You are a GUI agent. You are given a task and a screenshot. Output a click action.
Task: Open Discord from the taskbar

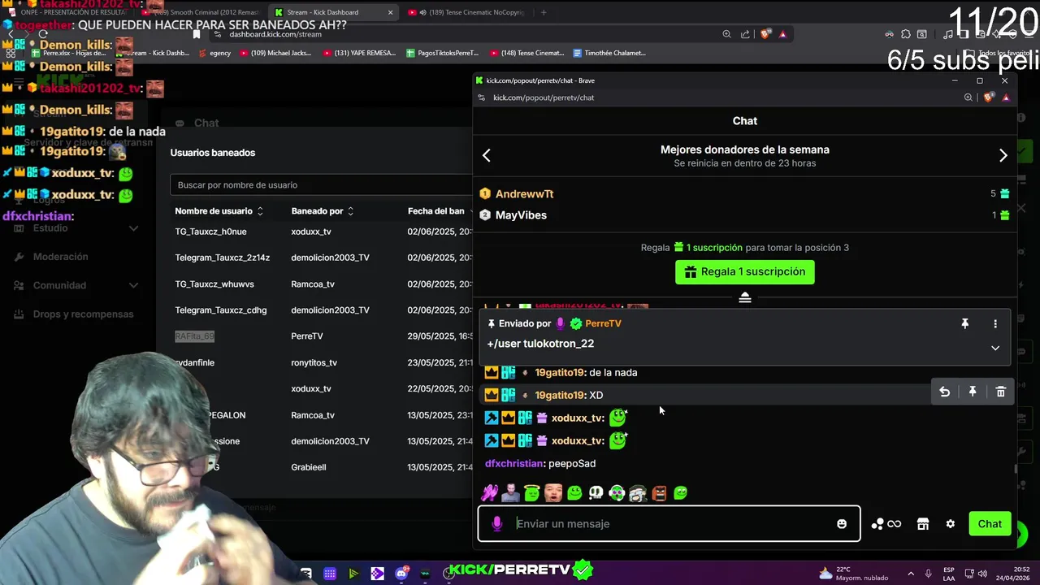tap(401, 574)
